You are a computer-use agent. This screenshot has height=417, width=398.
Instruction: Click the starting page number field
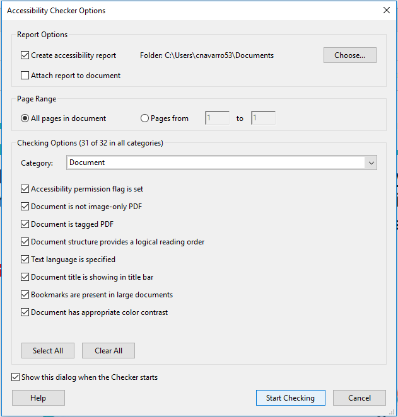click(217, 118)
